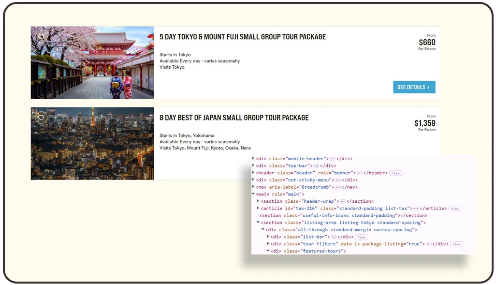The width and height of the screenshot is (496, 285).
Task: Open the ellipsis in the not-sticky-menu div
Action: tap(339, 180)
